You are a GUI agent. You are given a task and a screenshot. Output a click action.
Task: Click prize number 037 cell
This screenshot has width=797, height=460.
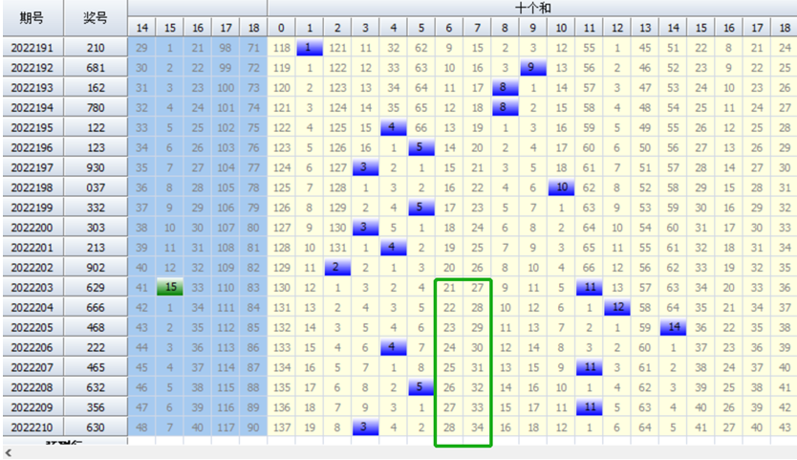coord(95,186)
